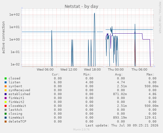Click the 'finWait1' legend label
This screenshot has height=133, width=163.
(x=16, y=98)
